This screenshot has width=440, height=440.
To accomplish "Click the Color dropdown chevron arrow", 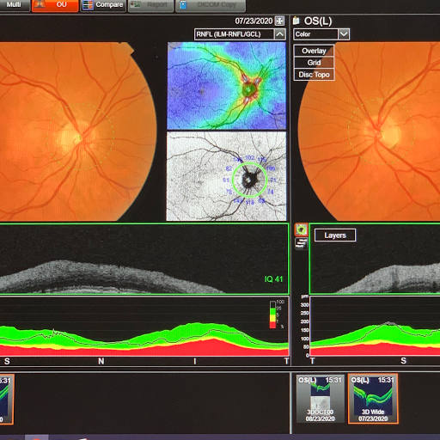I will tap(344, 34).
